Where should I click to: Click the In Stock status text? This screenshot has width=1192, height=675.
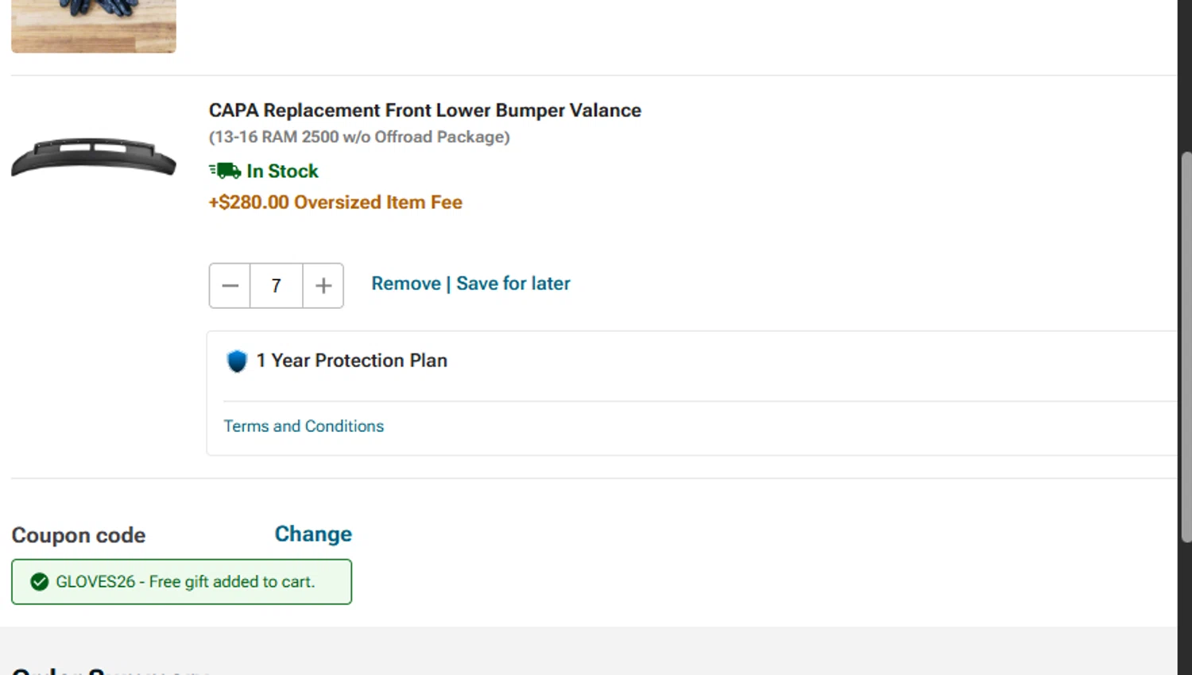[282, 172]
